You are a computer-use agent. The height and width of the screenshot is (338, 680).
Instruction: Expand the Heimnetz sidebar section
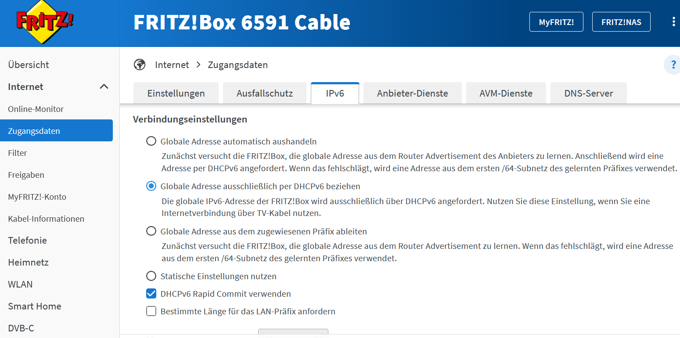point(28,262)
